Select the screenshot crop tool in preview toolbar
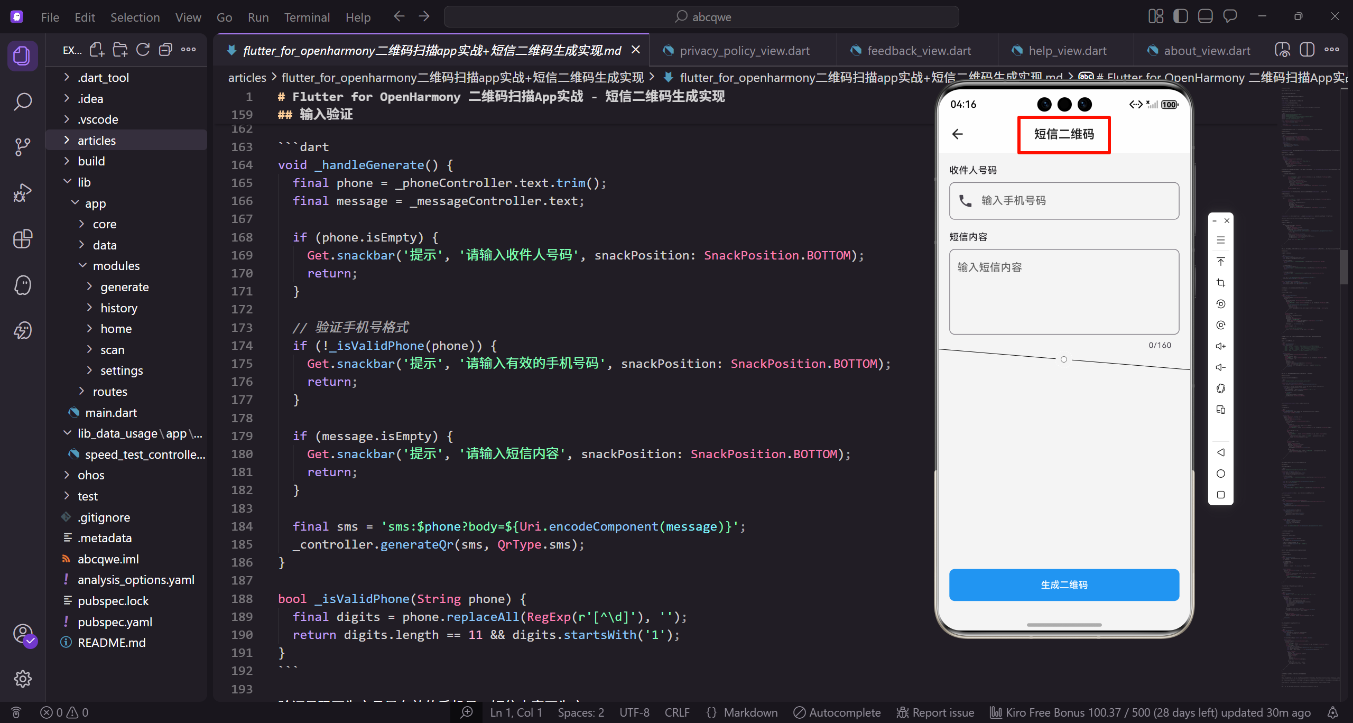Screen dimensions: 1353x723 click(1221, 282)
